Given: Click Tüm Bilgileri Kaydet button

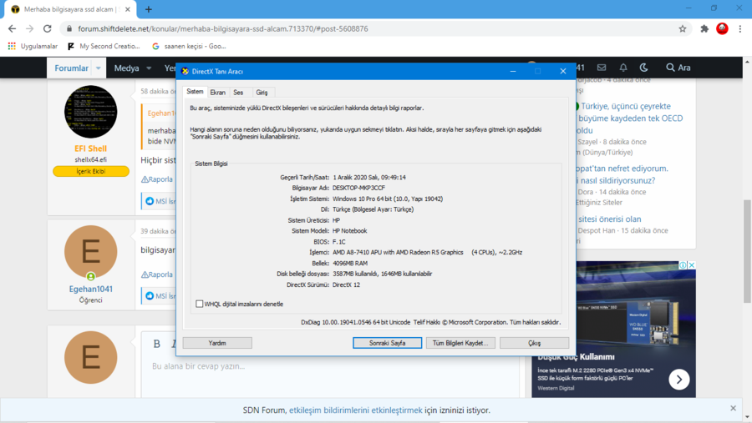Looking at the screenshot, I should tap(460, 343).
